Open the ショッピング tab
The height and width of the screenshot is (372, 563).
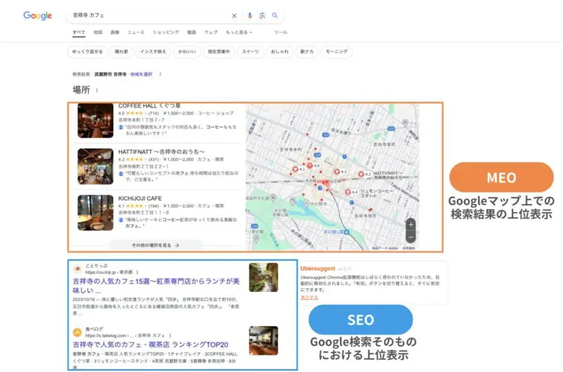(x=166, y=32)
